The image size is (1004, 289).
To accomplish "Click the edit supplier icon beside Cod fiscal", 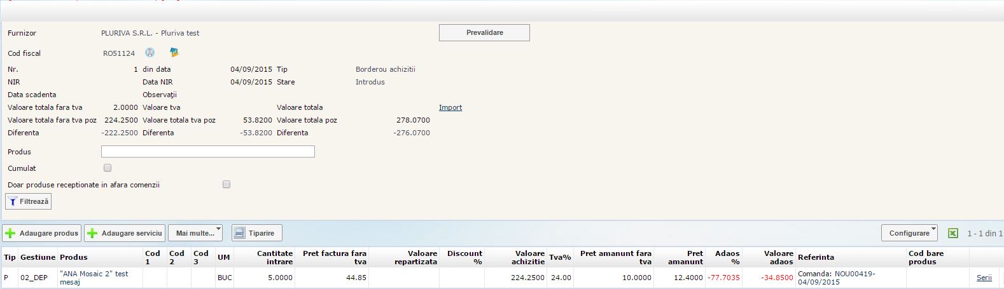I will (x=174, y=53).
